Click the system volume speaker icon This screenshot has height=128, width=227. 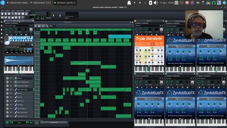tap(156, 2)
